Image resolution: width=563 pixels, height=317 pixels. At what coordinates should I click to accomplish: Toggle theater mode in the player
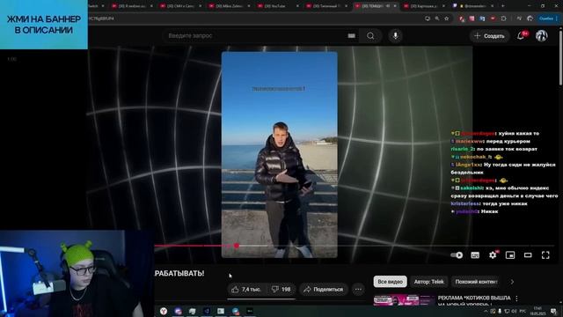click(x=528, y=255)
